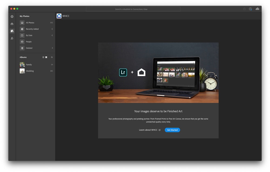
Task: Go to the Home view icon
Action: tap(12, 24)
